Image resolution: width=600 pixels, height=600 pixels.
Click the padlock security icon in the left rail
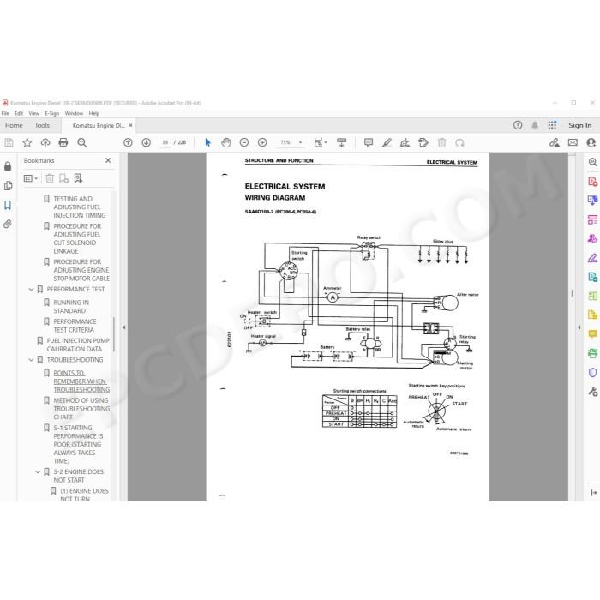tap(8, 166)
